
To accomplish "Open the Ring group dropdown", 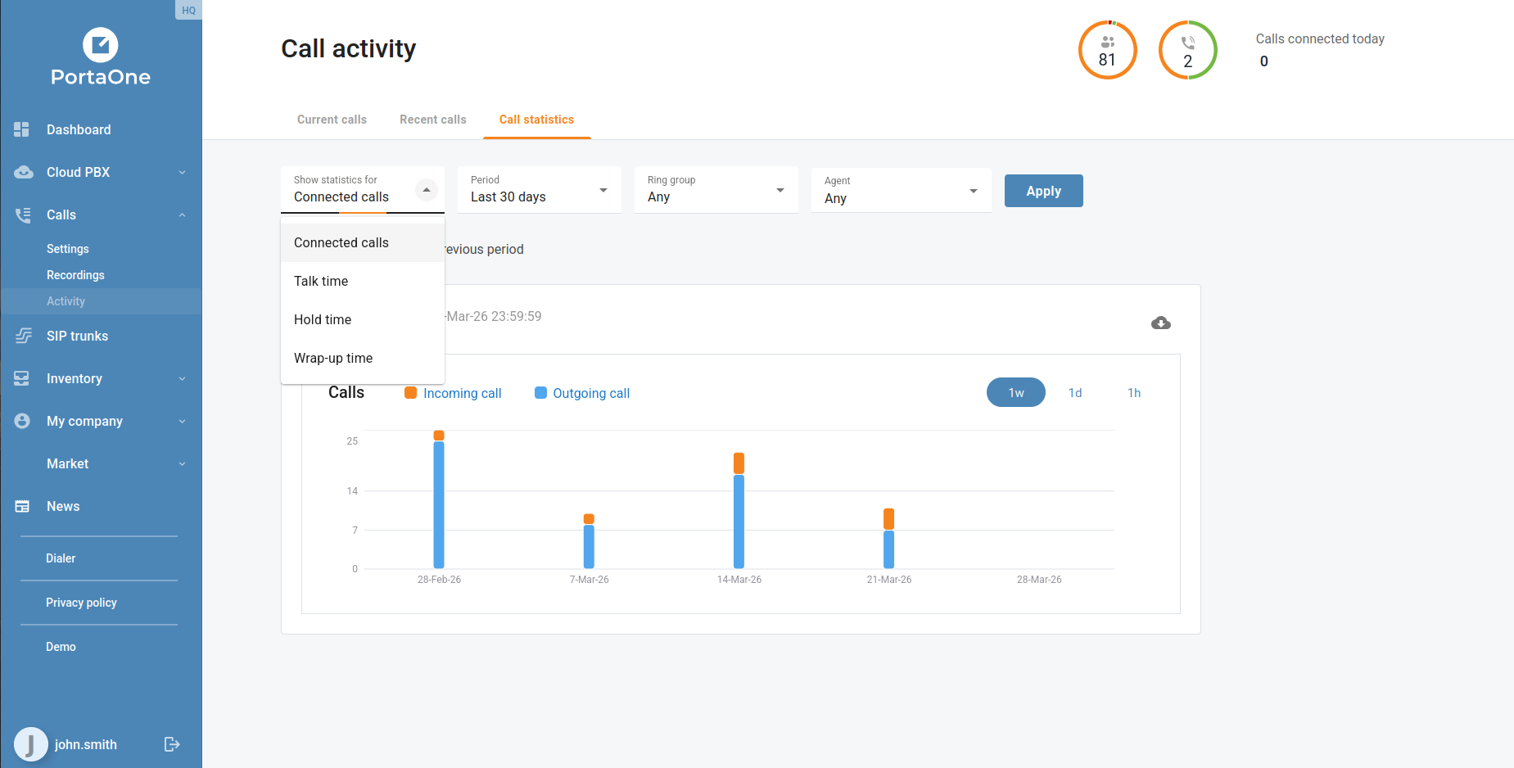I will pos(716,190).
